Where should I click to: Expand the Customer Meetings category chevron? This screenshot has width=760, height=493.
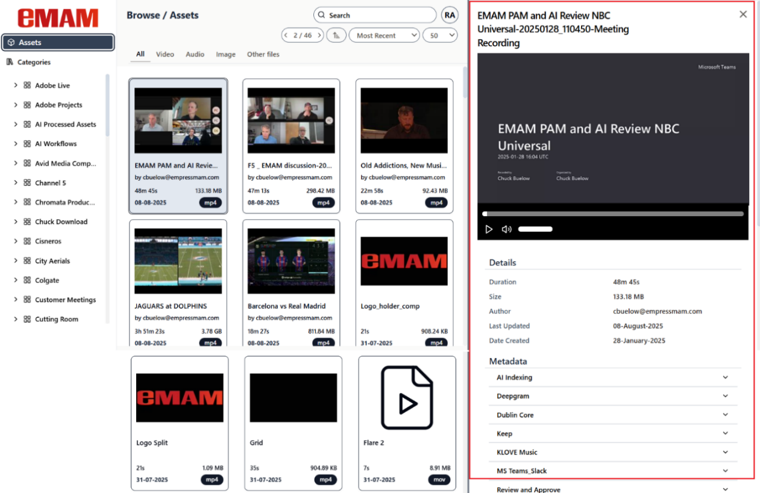click(x=16, y=299)
